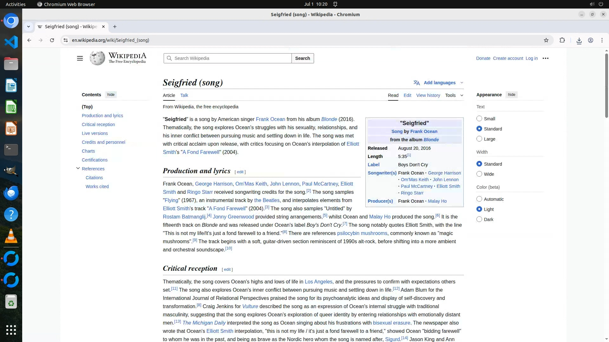The image size is (609, 342).
Task: Follow the Frank Ocean link in intro
Action: 270,119
